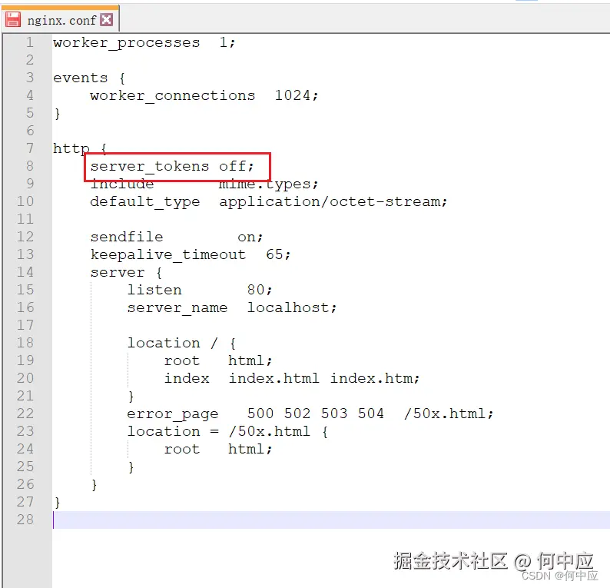Click line number 1 in the margin

pos(29,42)
